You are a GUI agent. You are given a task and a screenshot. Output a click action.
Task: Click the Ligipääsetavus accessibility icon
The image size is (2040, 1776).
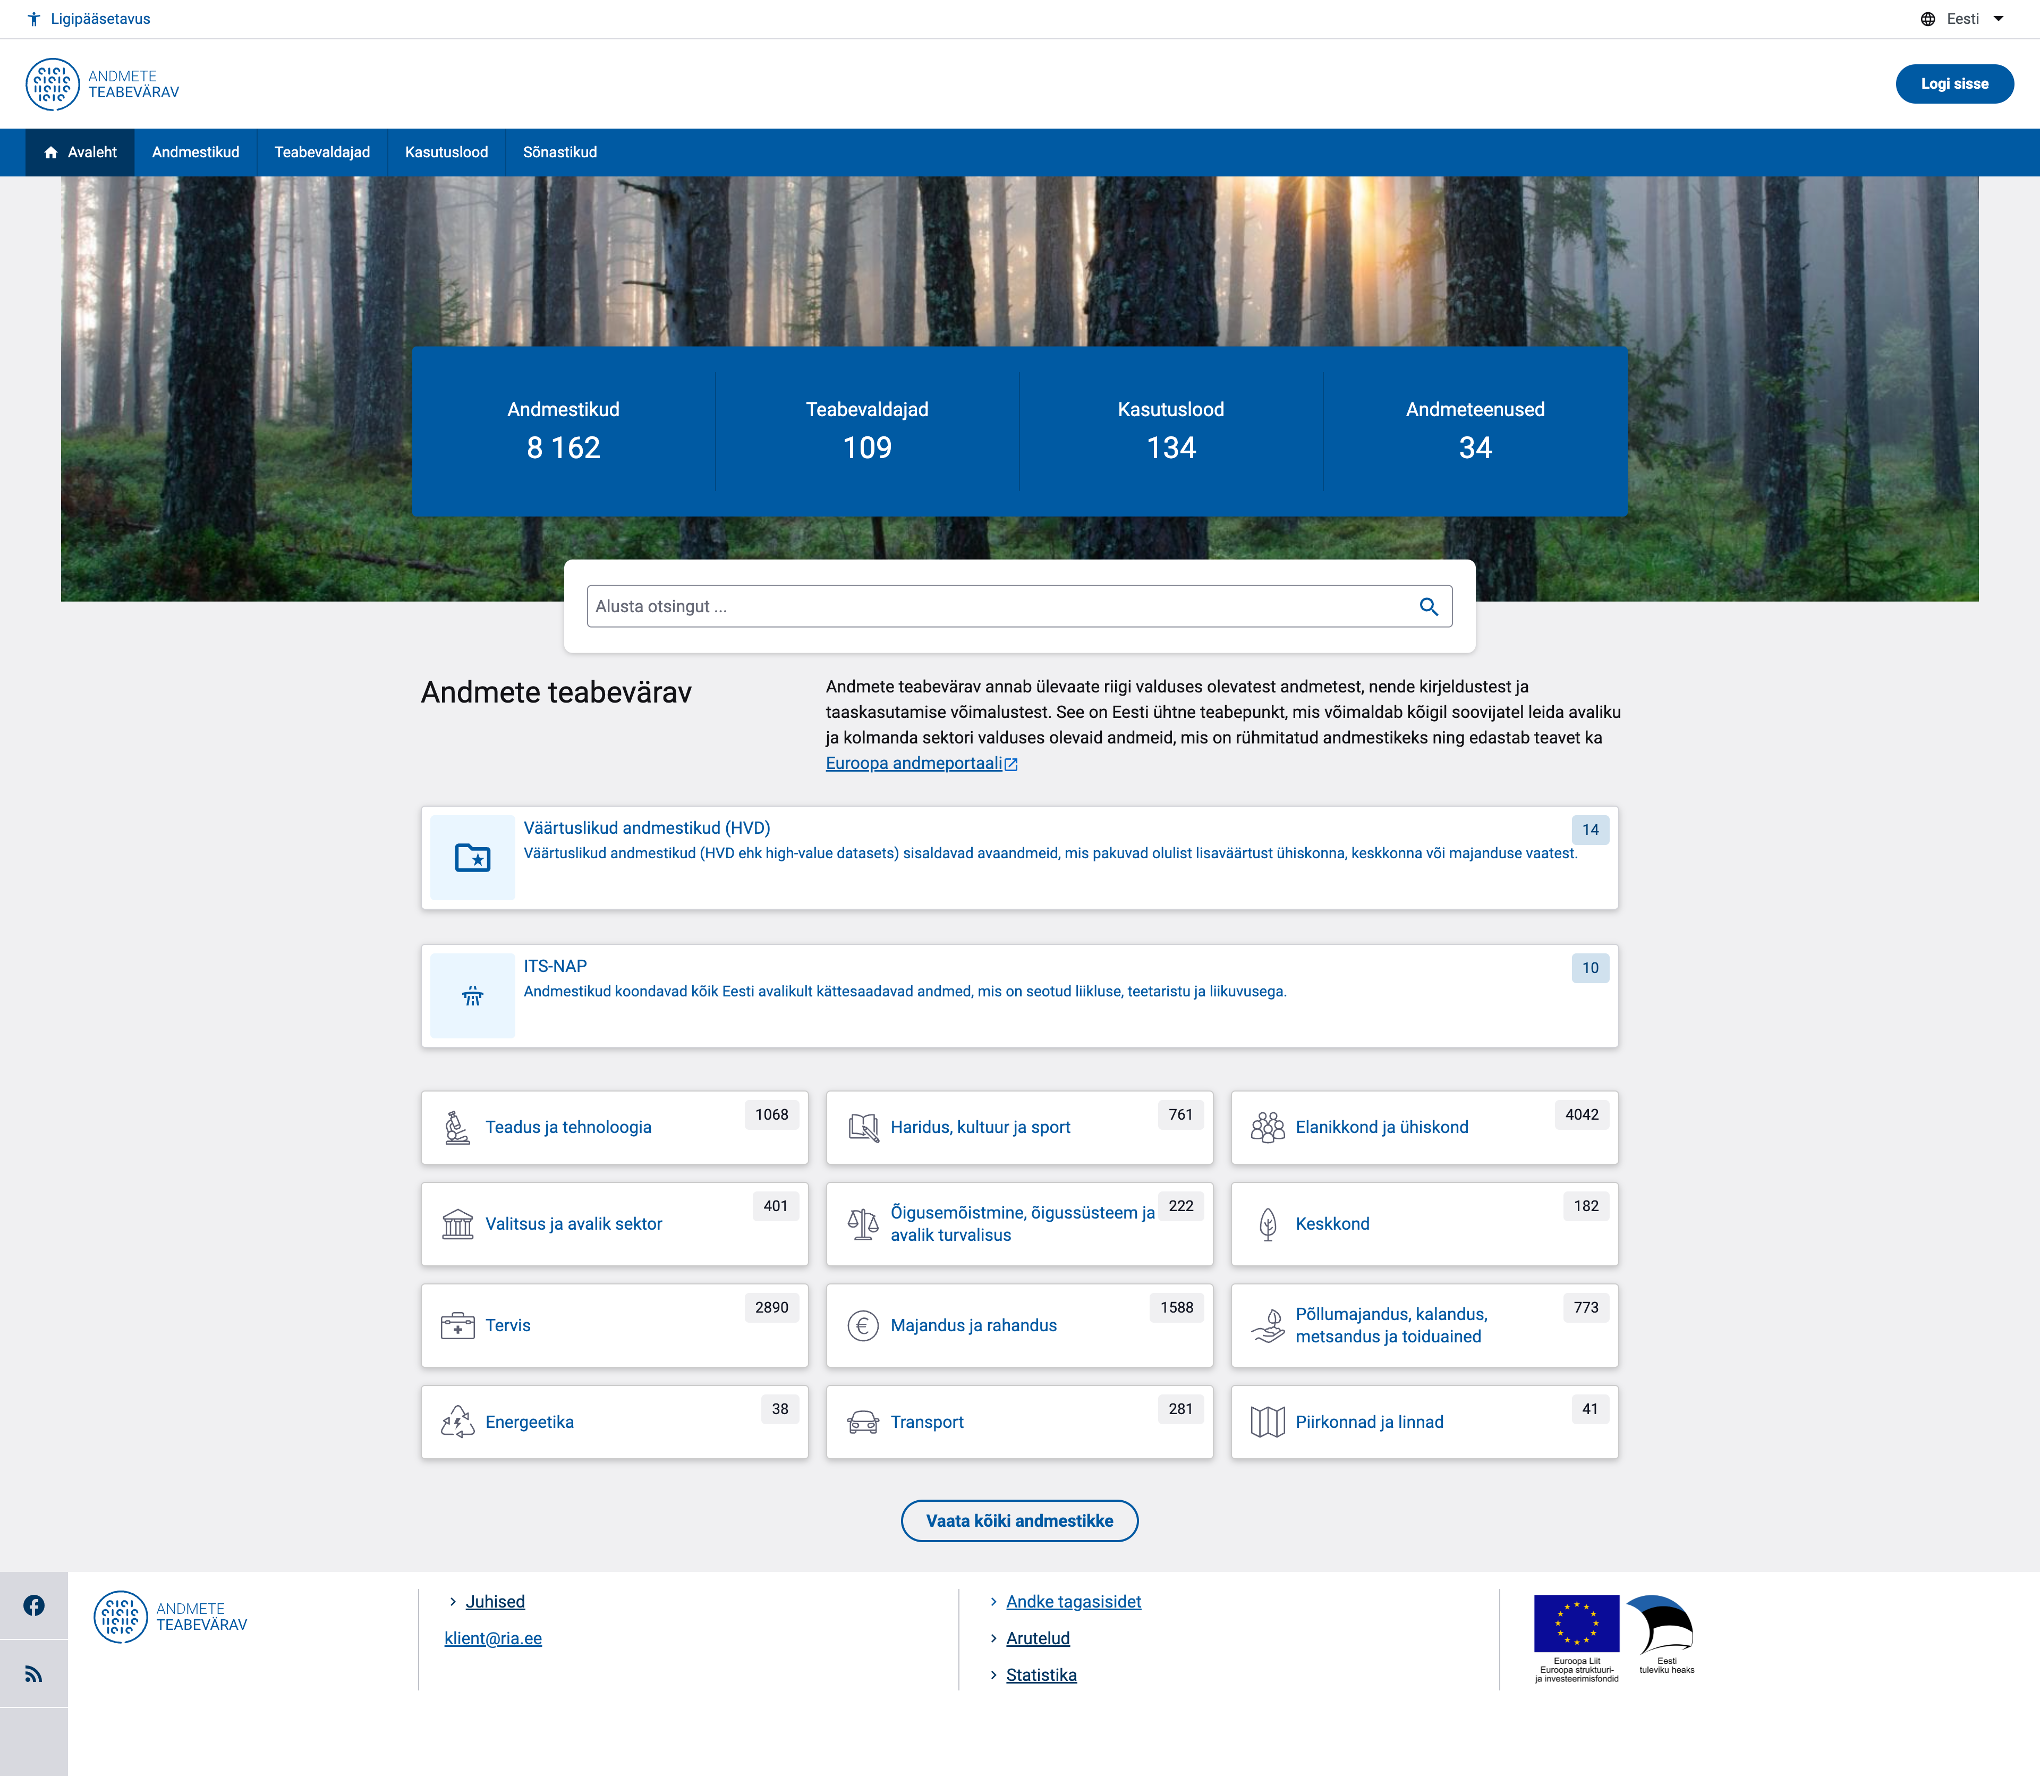33,19
